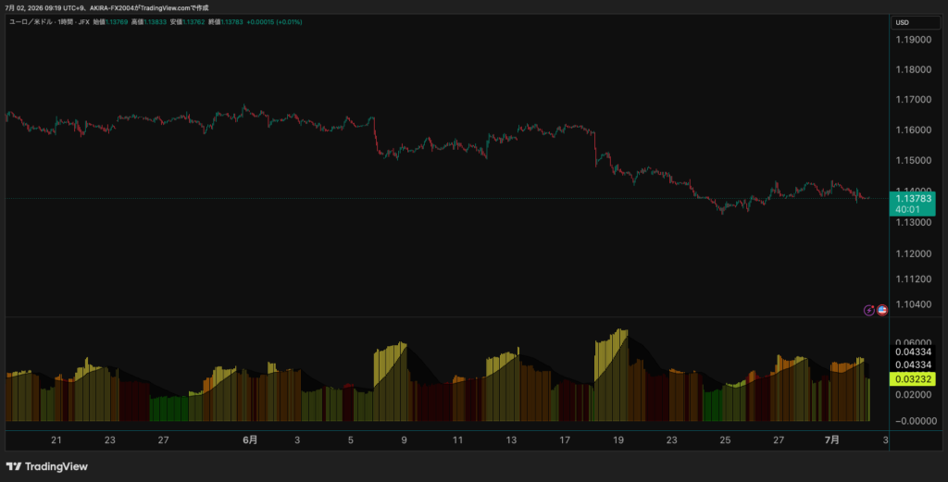Click the 安値 1.13762 low value
Viewport: 948px width, 482px height.
coord(187,22)
